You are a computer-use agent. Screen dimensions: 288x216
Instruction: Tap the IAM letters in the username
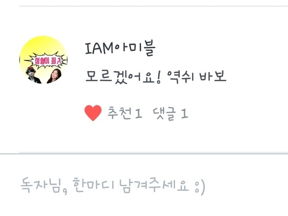99,48
